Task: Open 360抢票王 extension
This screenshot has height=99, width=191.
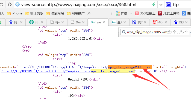Action: point(145,13)
